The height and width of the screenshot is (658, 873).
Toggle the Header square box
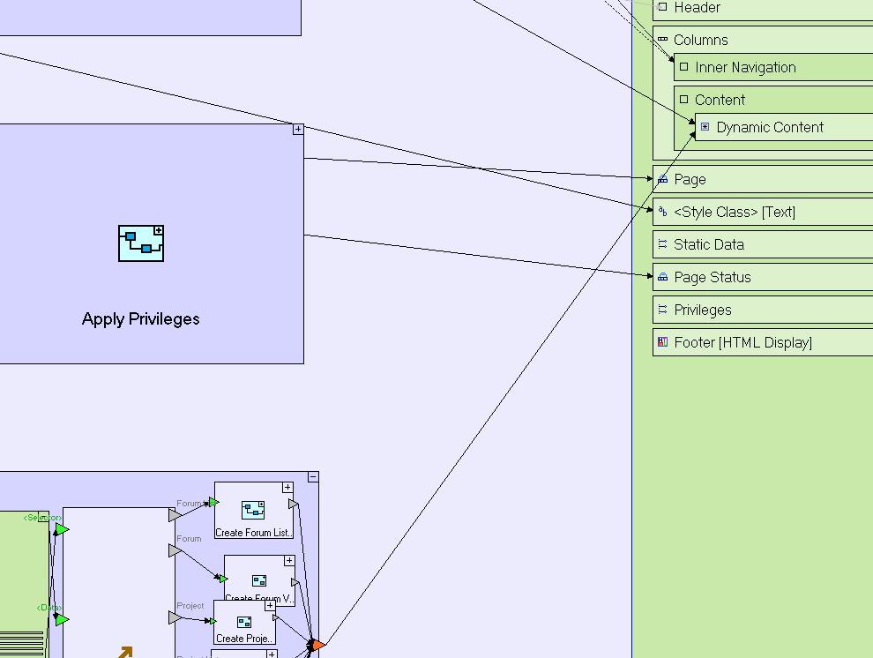(x=663, y=7)
